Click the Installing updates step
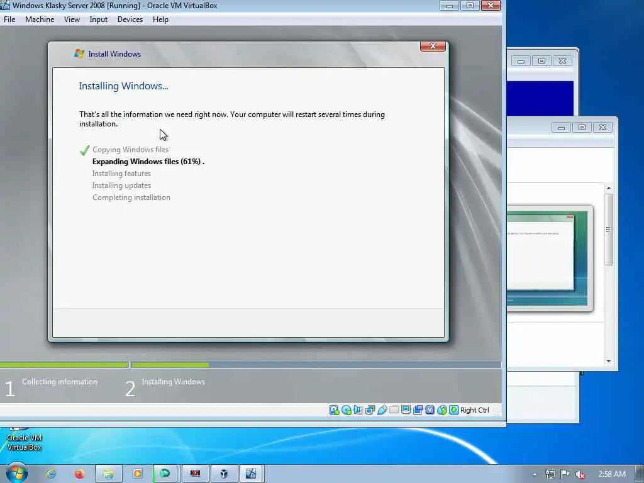Image resolution: width=644 pixels, height=483 pixels. click(121, 186)
